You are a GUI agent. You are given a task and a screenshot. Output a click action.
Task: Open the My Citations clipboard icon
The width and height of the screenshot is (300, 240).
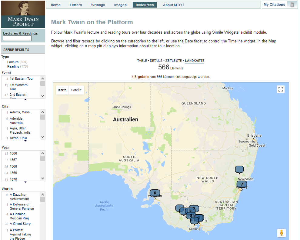(x=292, y=5)
